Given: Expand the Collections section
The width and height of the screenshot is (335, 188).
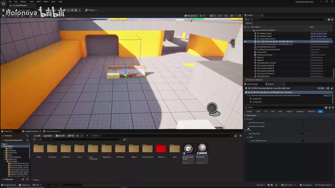Looking at the screenshot, I should click(x=3, y=179).
